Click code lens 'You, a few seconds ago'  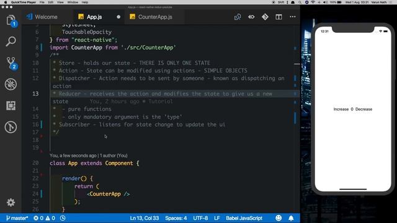73,155
